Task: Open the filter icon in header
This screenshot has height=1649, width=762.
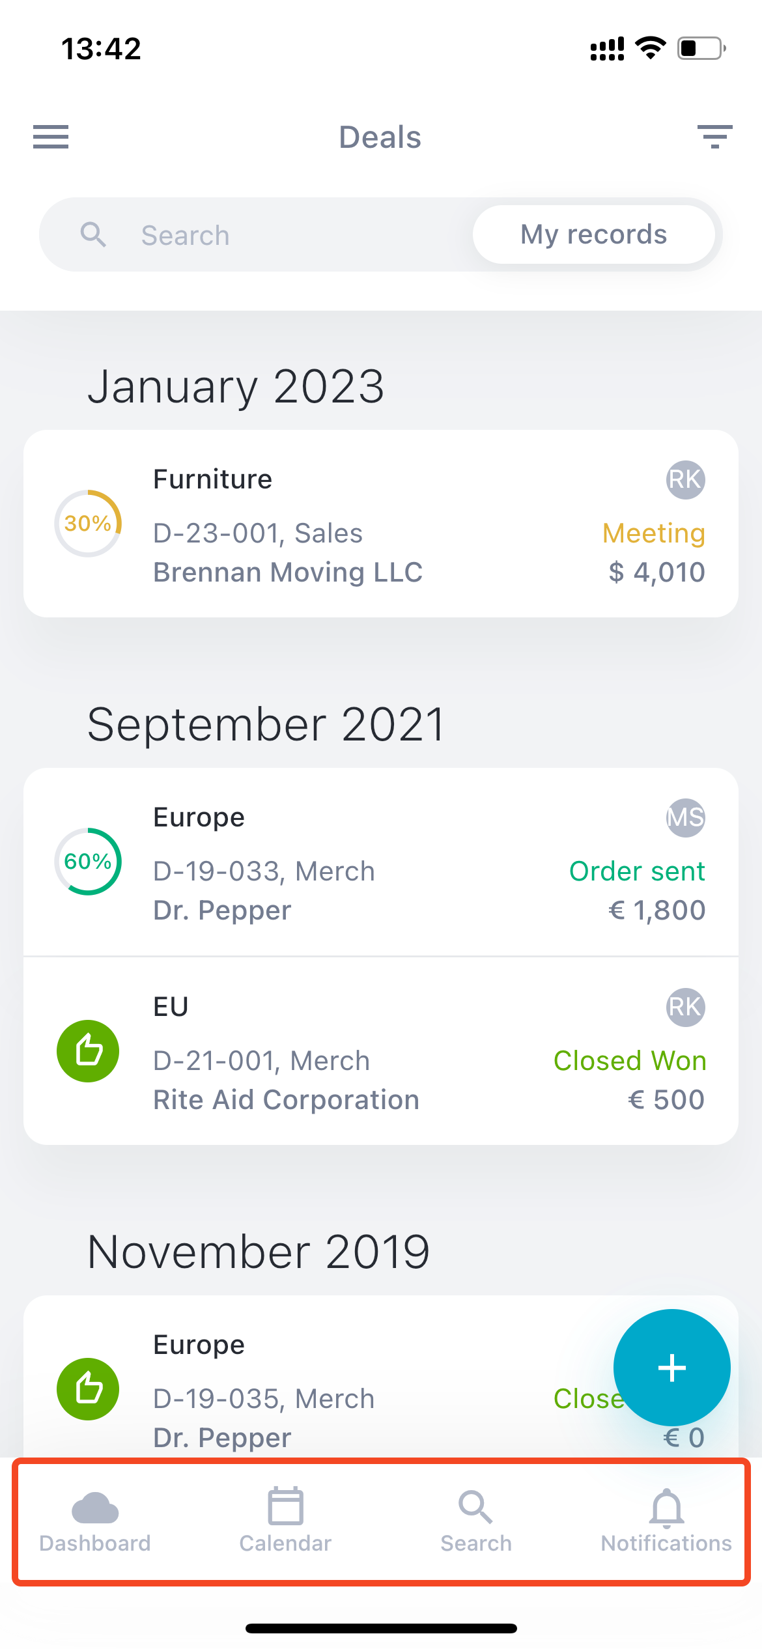Action: (x=714, y=137)
